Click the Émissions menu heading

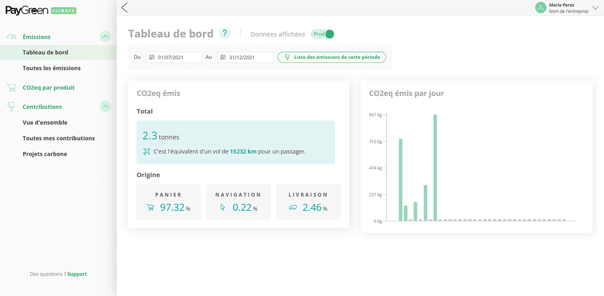point(37,37)
